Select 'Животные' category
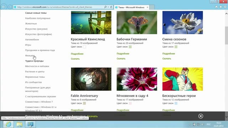This screenshot has height=128, width=228. pyautogui.click(x=31, y=23)
